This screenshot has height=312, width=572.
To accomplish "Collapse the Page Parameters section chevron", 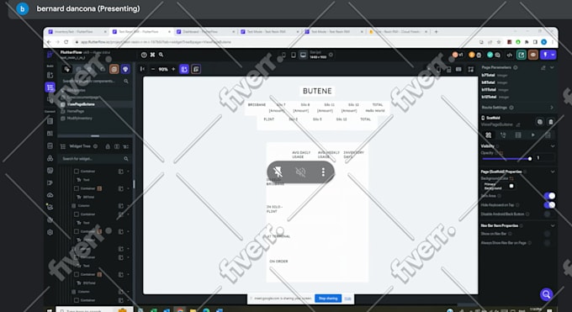I will click(552, 67).
